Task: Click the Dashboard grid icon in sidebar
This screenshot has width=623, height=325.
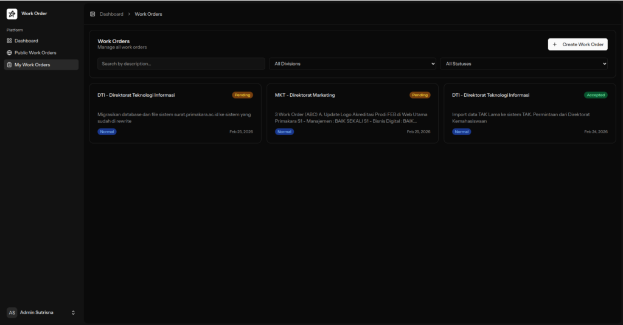Action: pyautogui.click(x=9, y=41)
